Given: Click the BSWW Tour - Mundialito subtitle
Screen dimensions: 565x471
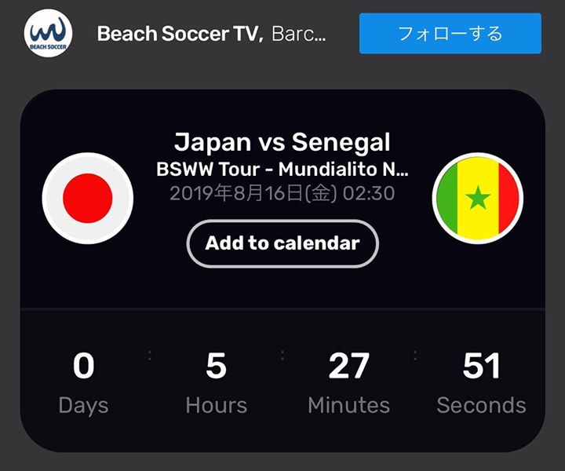Looking at the screenshot, I should point(282,169).
